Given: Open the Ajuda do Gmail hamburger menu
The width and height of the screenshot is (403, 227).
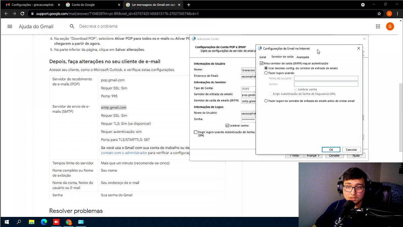Looking at the screenshot, I should click(10, 27).
